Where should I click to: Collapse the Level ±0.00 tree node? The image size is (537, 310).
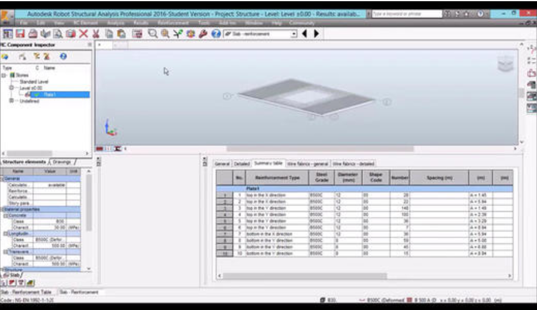click(x=12, y=88)
